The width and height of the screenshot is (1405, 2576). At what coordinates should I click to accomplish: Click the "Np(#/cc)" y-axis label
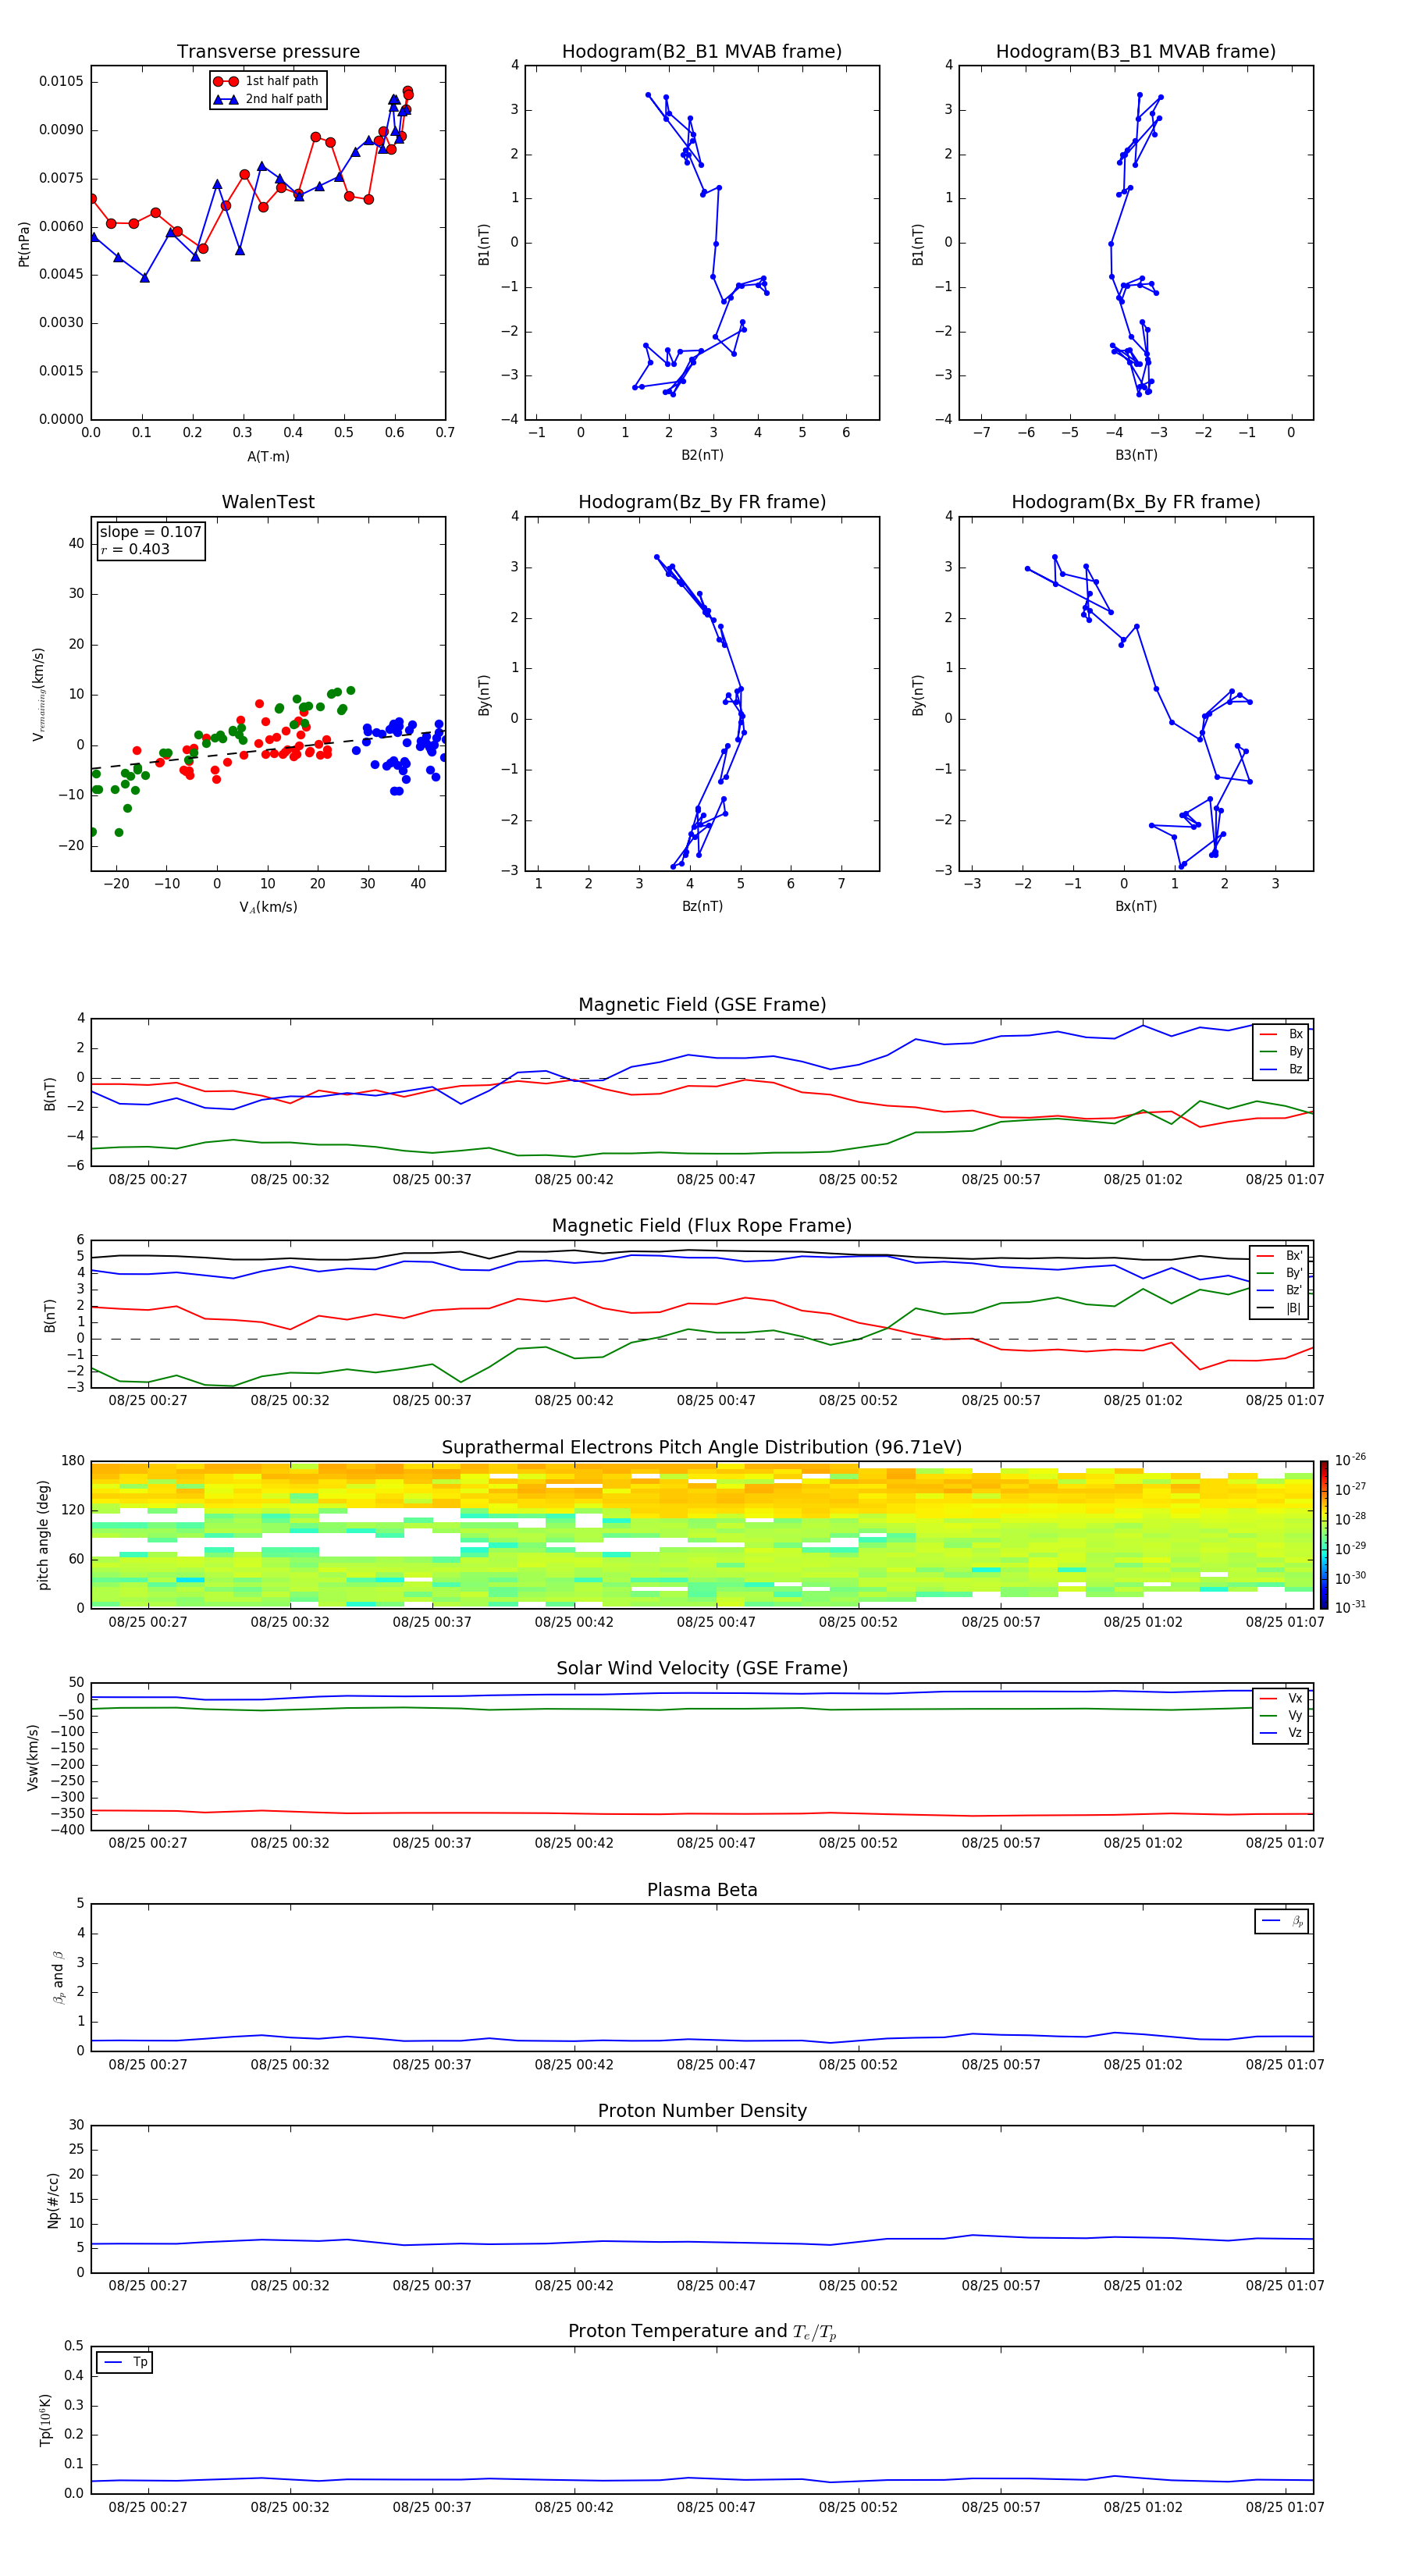pyautogui.click(x=53, y=2200)
